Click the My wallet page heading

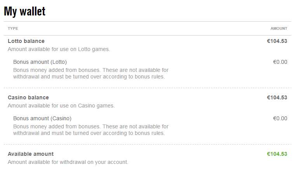24,11
